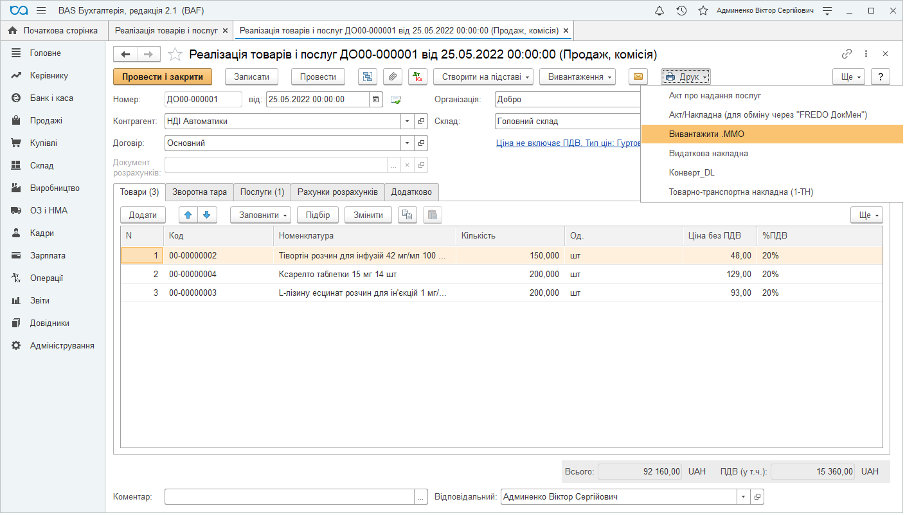
Task: Click the copy-row icon above the goods table
Action: click(408, 215)
